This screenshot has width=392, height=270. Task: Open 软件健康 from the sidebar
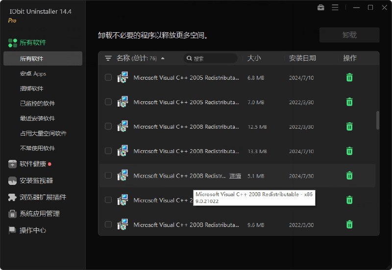coord(32,164)
